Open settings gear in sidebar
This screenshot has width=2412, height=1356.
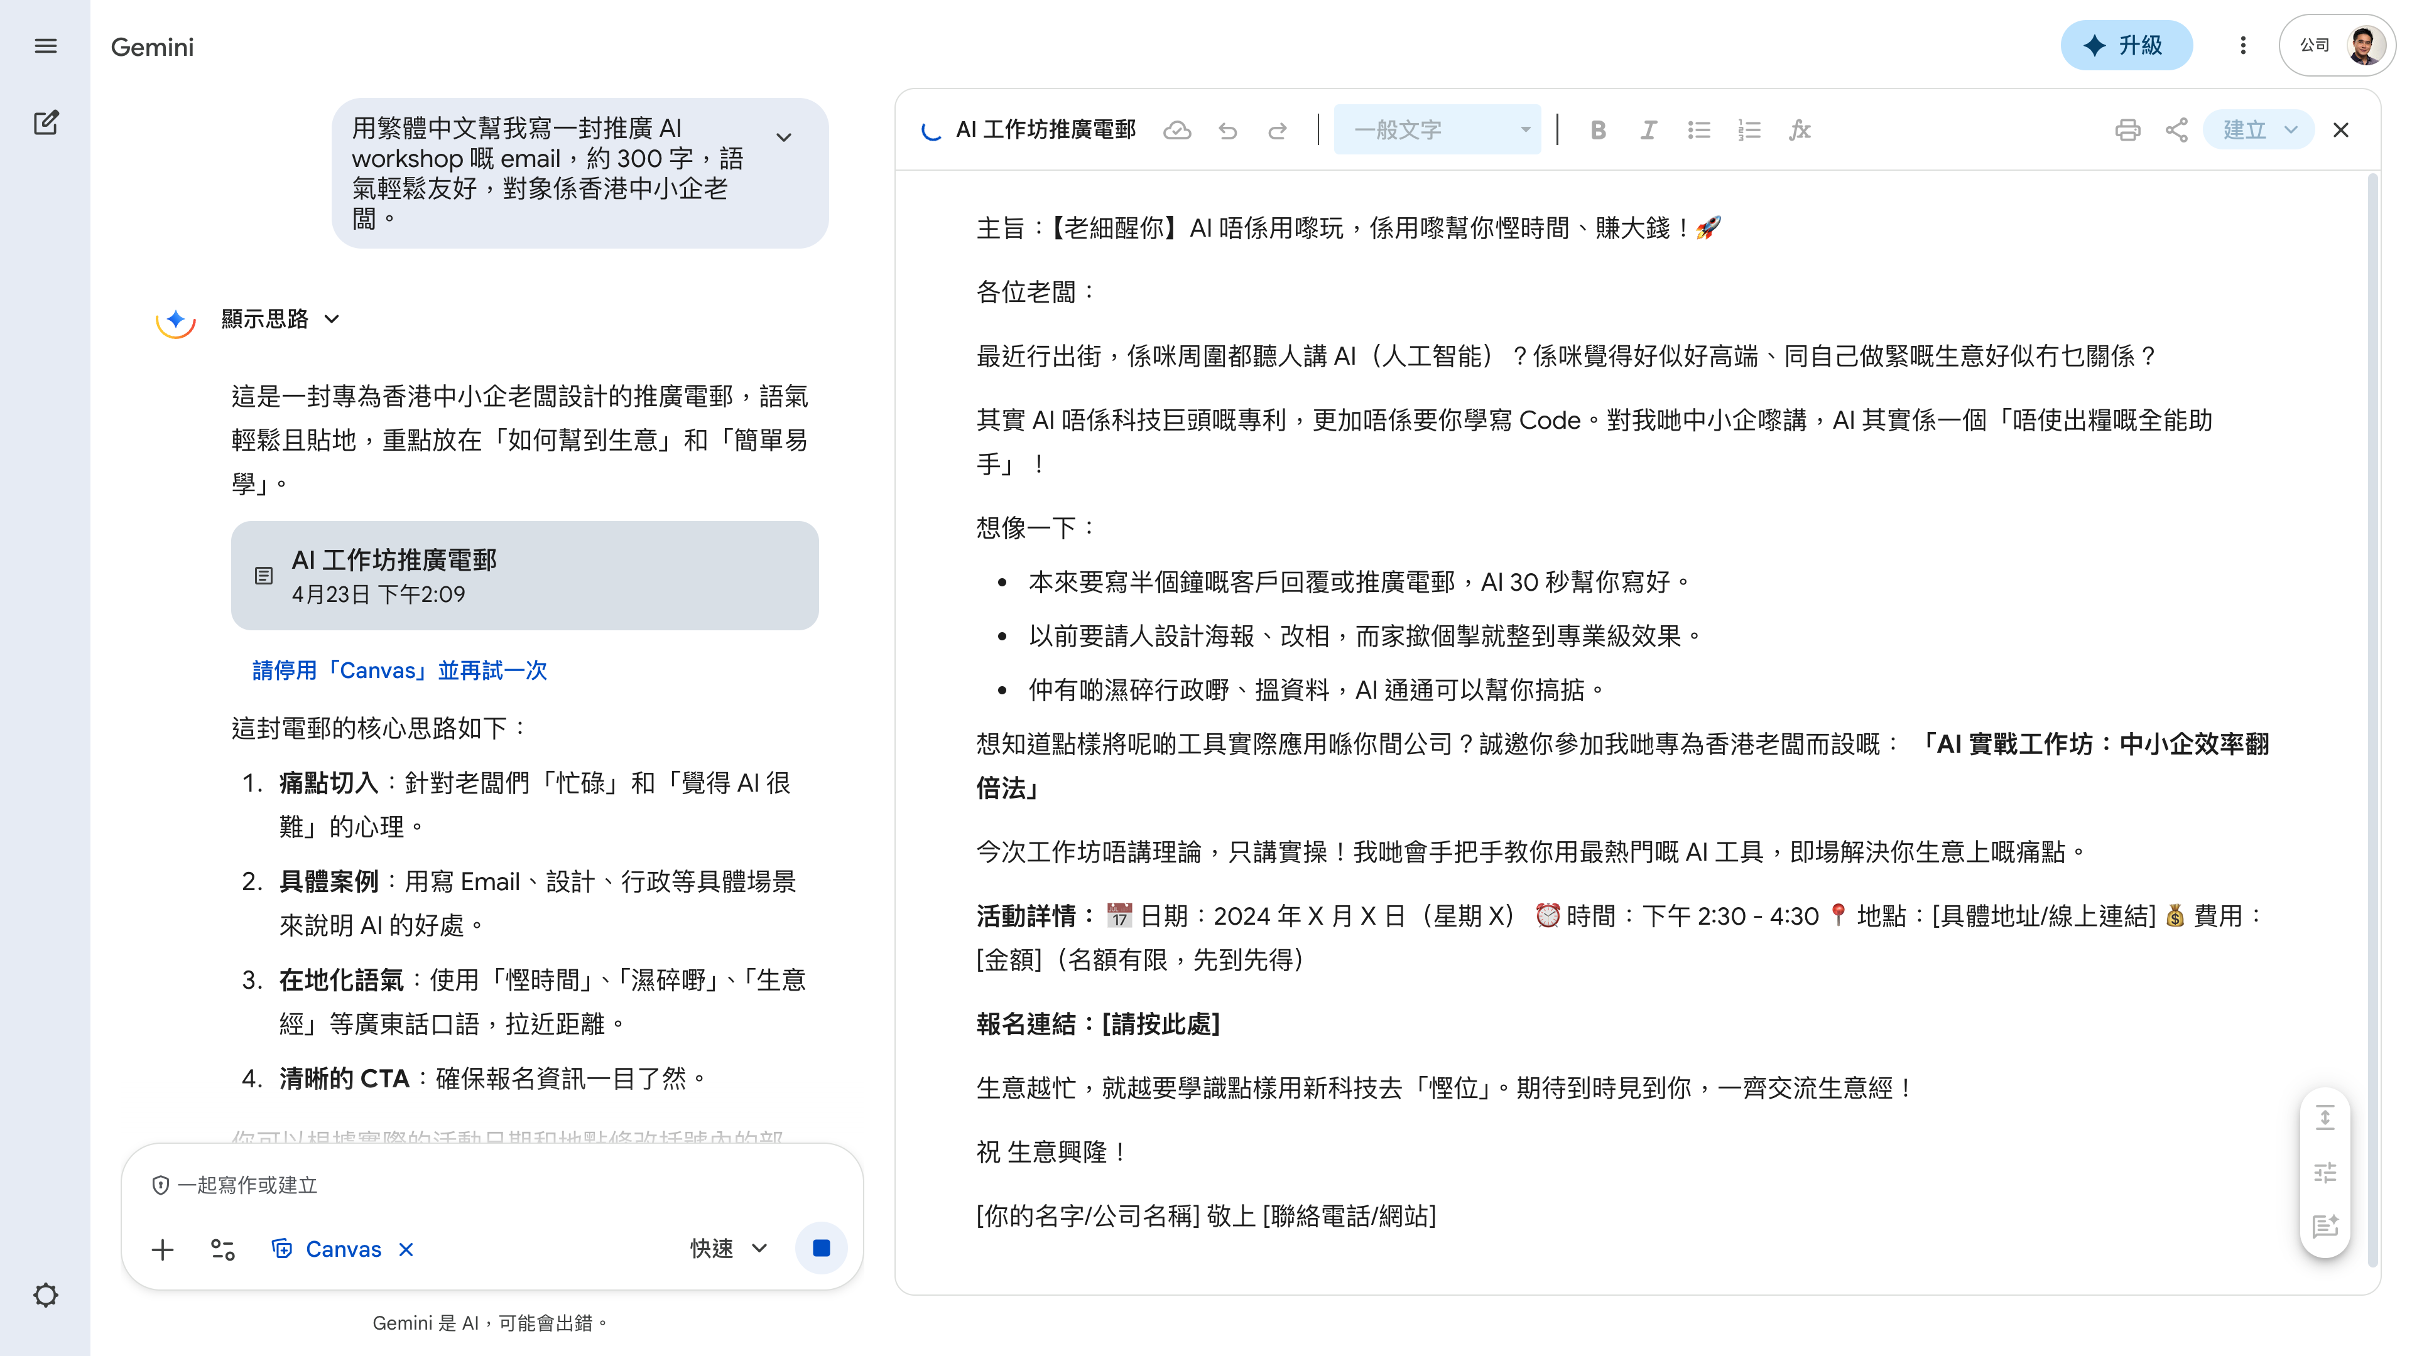pyautogui.click(x=45, y=1295)
